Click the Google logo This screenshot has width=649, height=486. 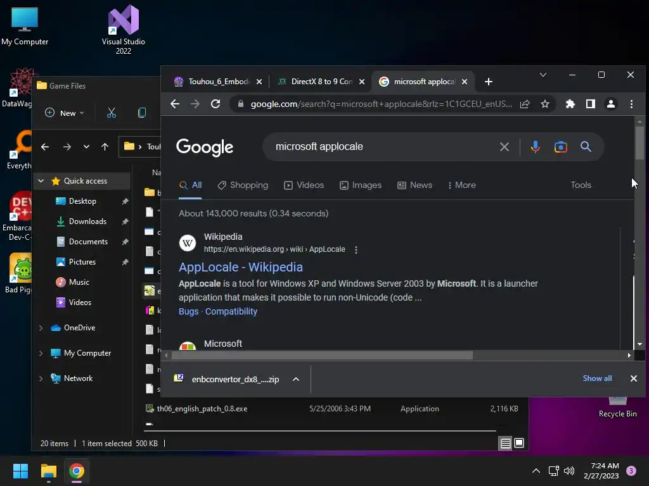205,147
